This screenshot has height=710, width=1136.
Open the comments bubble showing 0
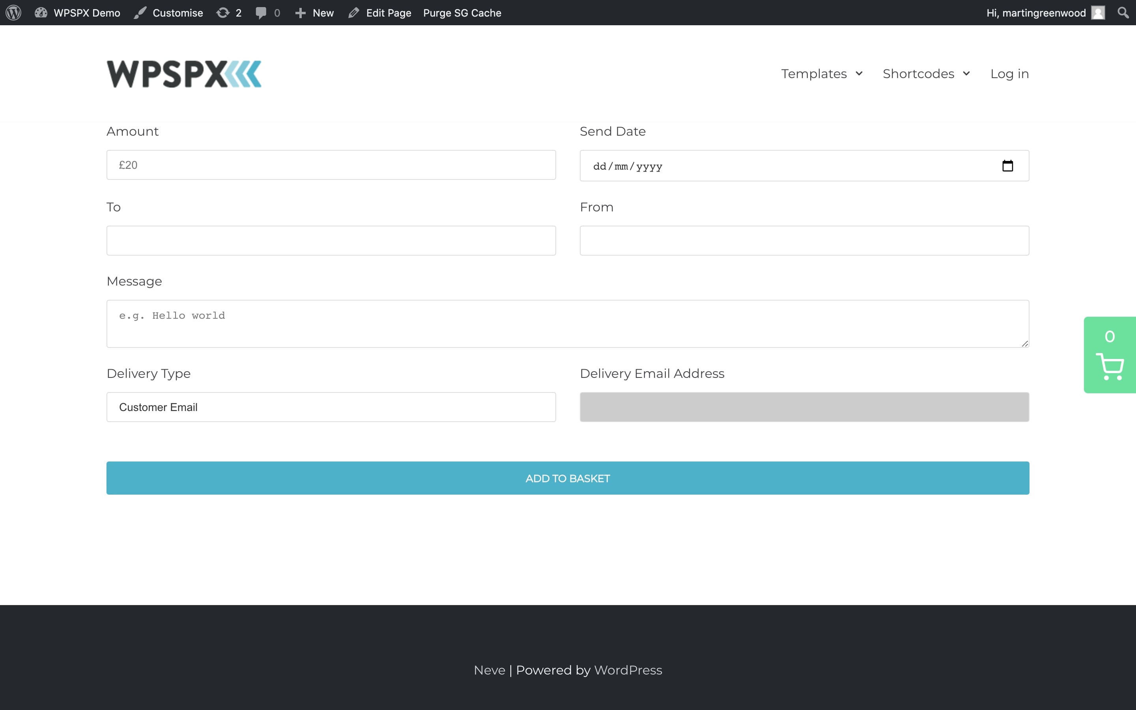click(267, 13)
